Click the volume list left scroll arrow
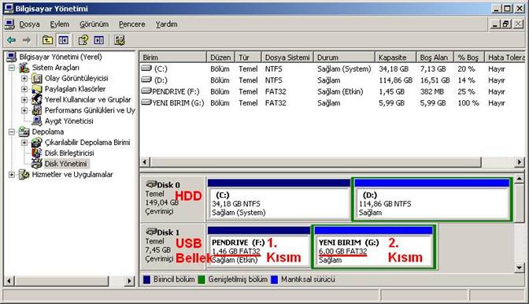 (145, 162)
